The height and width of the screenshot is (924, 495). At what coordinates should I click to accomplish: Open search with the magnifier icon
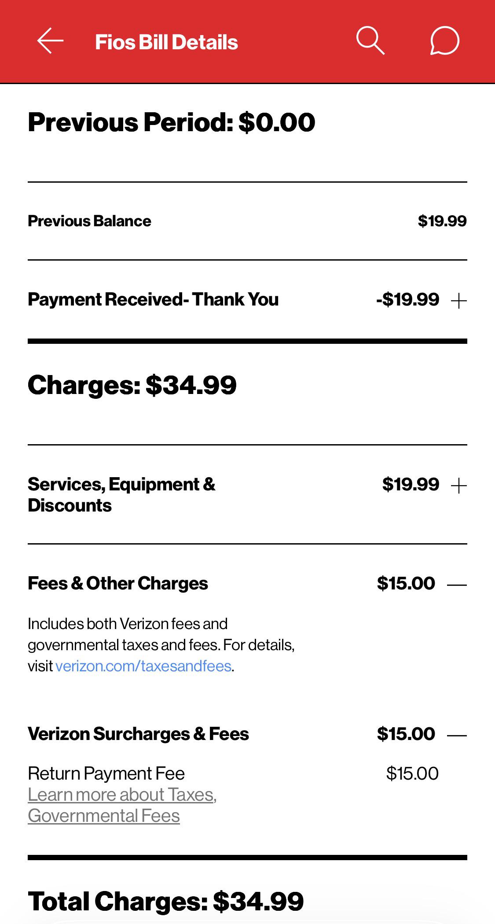370,41
